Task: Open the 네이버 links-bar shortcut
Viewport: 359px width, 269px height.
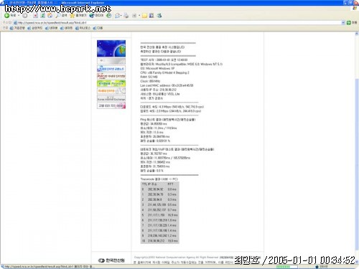Action: point(52,28)
